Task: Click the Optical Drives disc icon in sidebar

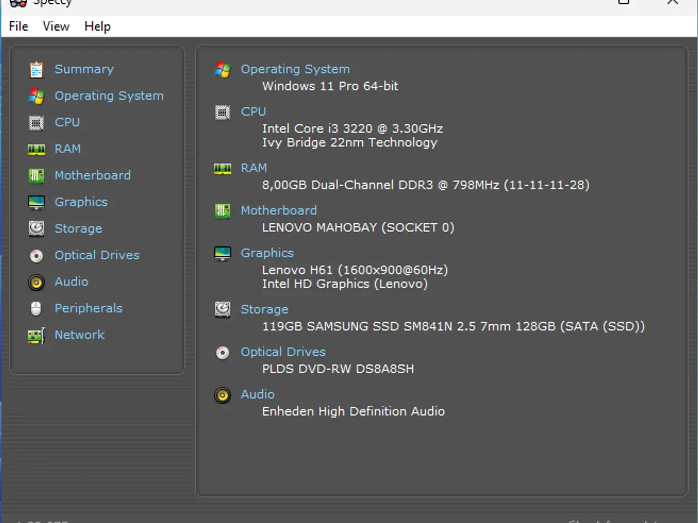Action: [37, 256]
